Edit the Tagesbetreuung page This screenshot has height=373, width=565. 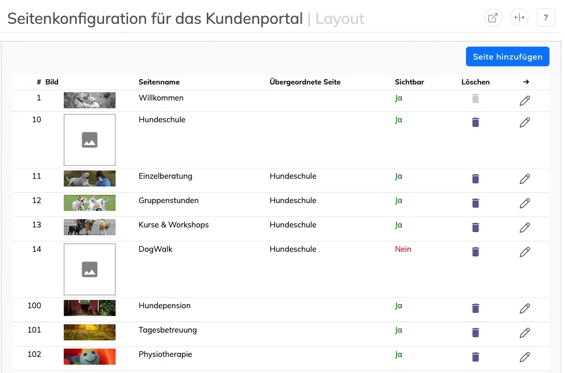coord(525,333)
